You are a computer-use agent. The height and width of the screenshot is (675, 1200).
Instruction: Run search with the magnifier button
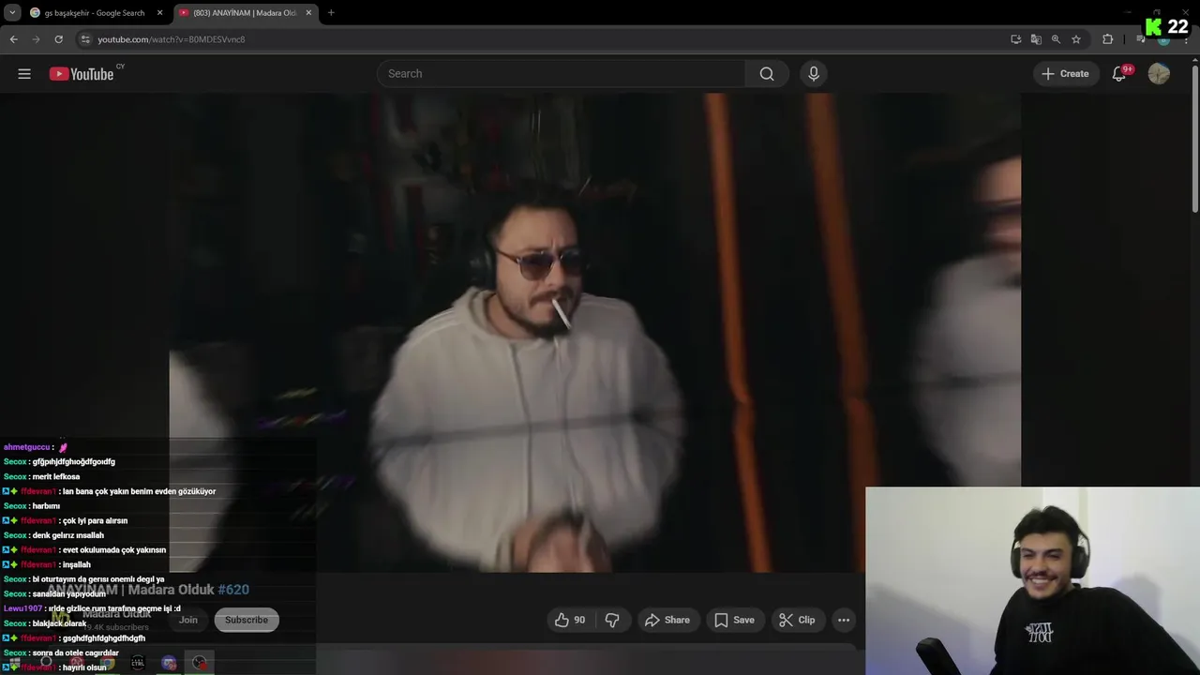767,74
